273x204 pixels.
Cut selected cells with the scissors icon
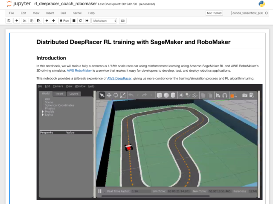[25, 21]
